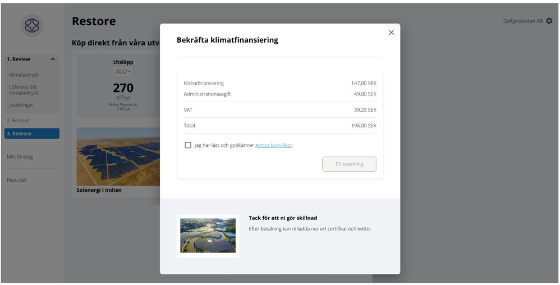Collapse the 1. Review section chevron

point(53,59)
